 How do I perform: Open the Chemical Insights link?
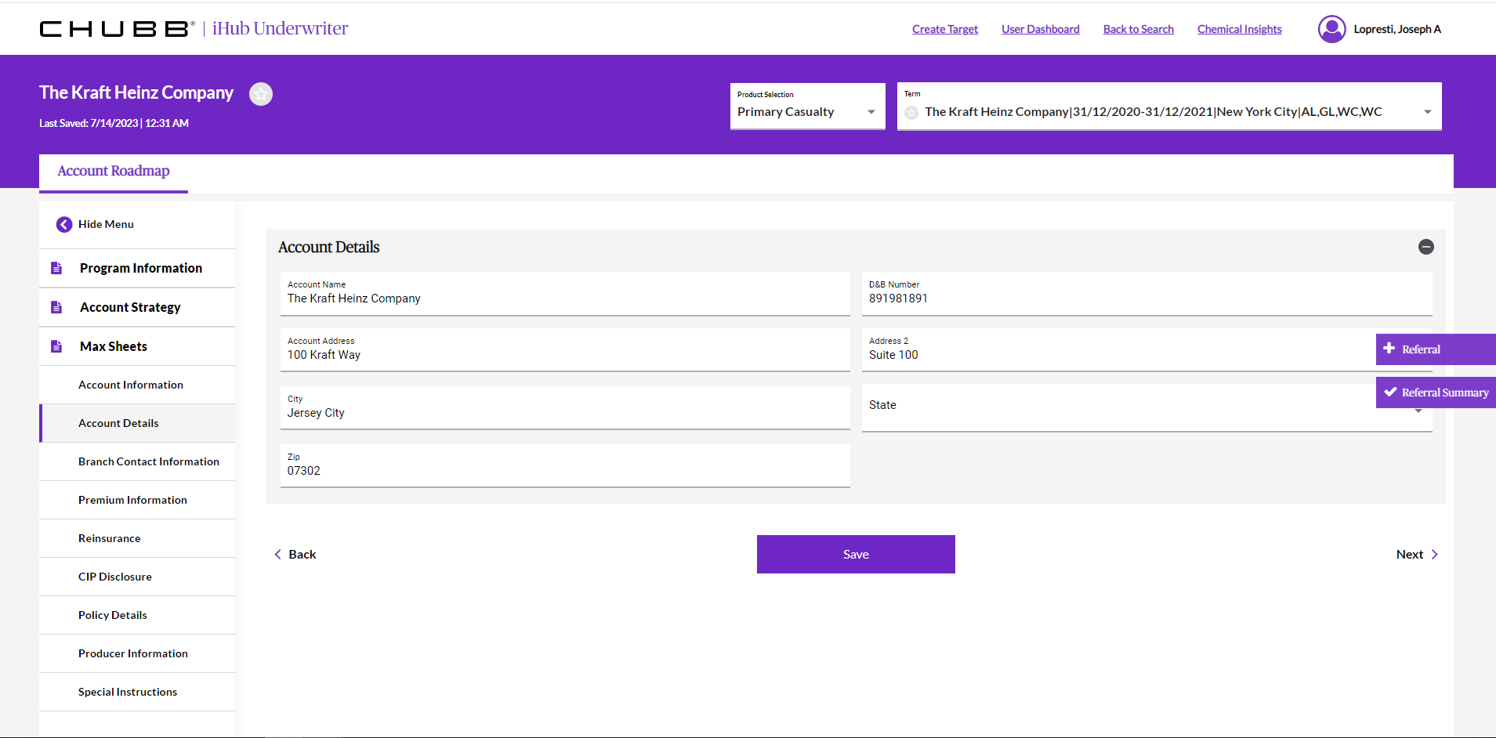pyautogui.click(x=1239, y=29)
